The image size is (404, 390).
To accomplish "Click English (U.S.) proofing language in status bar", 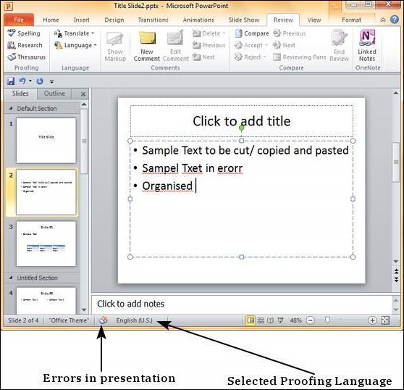I will [x=135, y=320].
